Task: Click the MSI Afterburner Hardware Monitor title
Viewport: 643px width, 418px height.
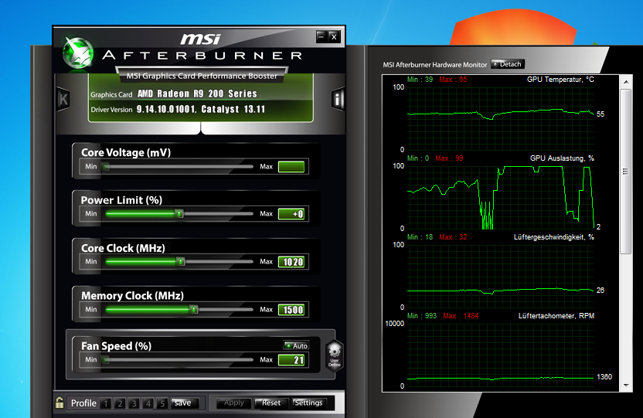Action: coord(434,65)
